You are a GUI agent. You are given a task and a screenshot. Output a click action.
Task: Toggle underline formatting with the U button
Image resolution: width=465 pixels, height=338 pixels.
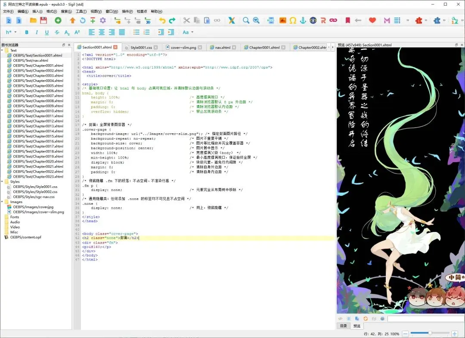coord(47,32)
